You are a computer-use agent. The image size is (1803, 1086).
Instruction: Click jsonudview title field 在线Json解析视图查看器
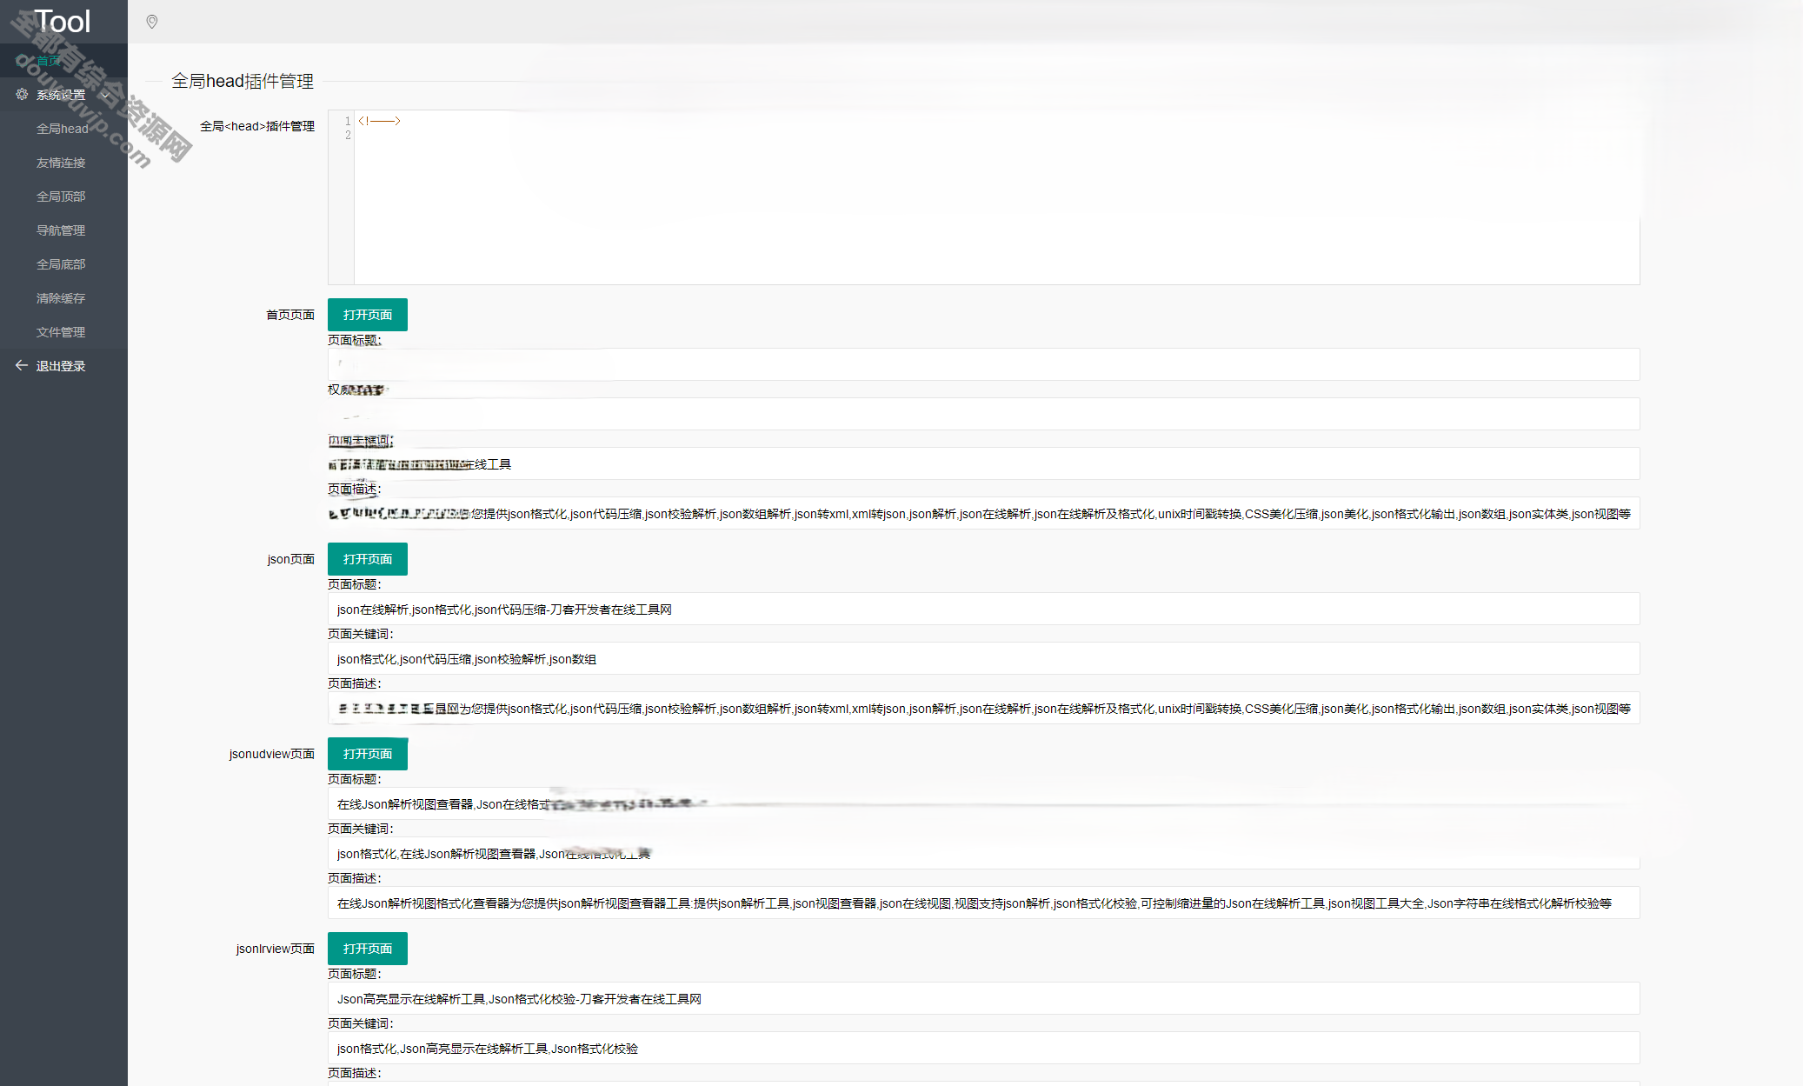tap(984, 803)
